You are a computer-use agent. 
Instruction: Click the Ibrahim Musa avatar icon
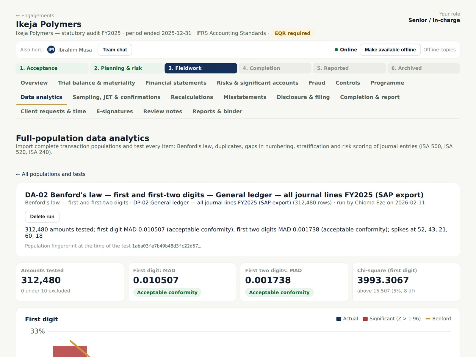[x=51, y=50]
